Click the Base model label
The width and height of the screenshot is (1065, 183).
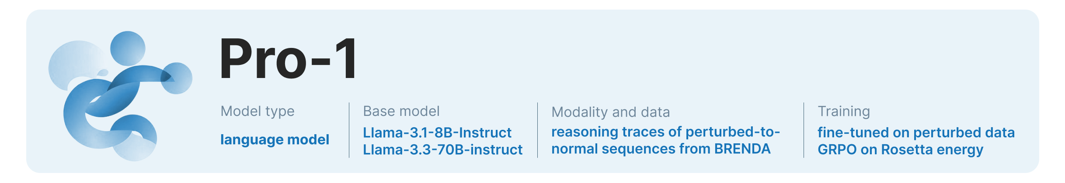tap(401, 111)
